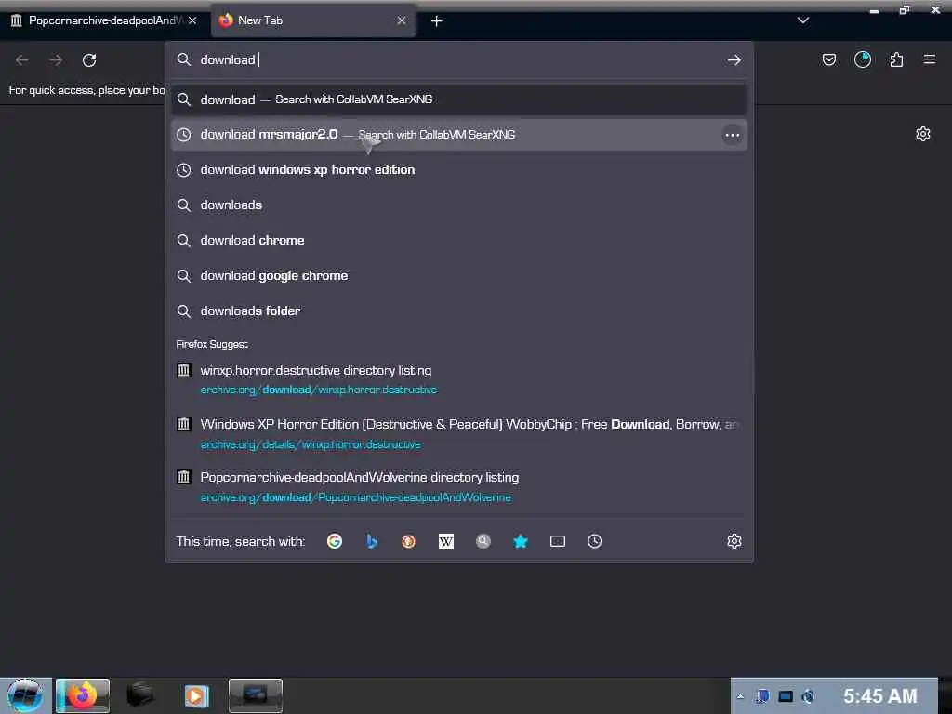
Task: Search this time with DuckDuckGo
Action: [409, 541]
